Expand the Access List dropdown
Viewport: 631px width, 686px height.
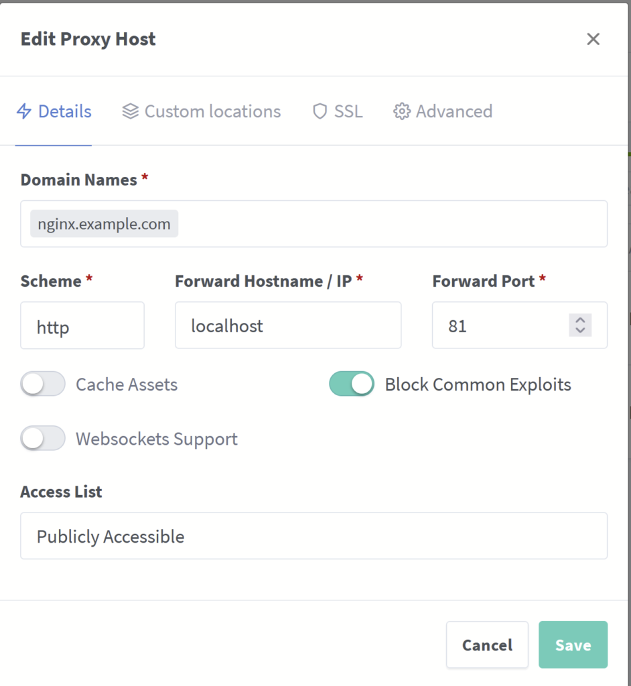[313, 536]
